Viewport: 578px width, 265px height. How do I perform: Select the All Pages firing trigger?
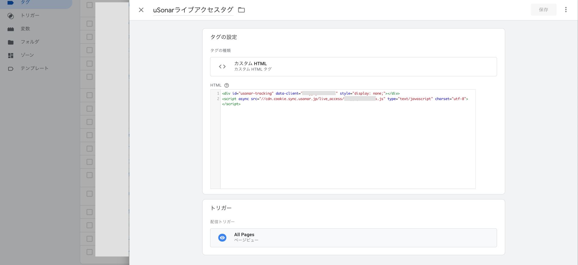(x=353, y=238)
